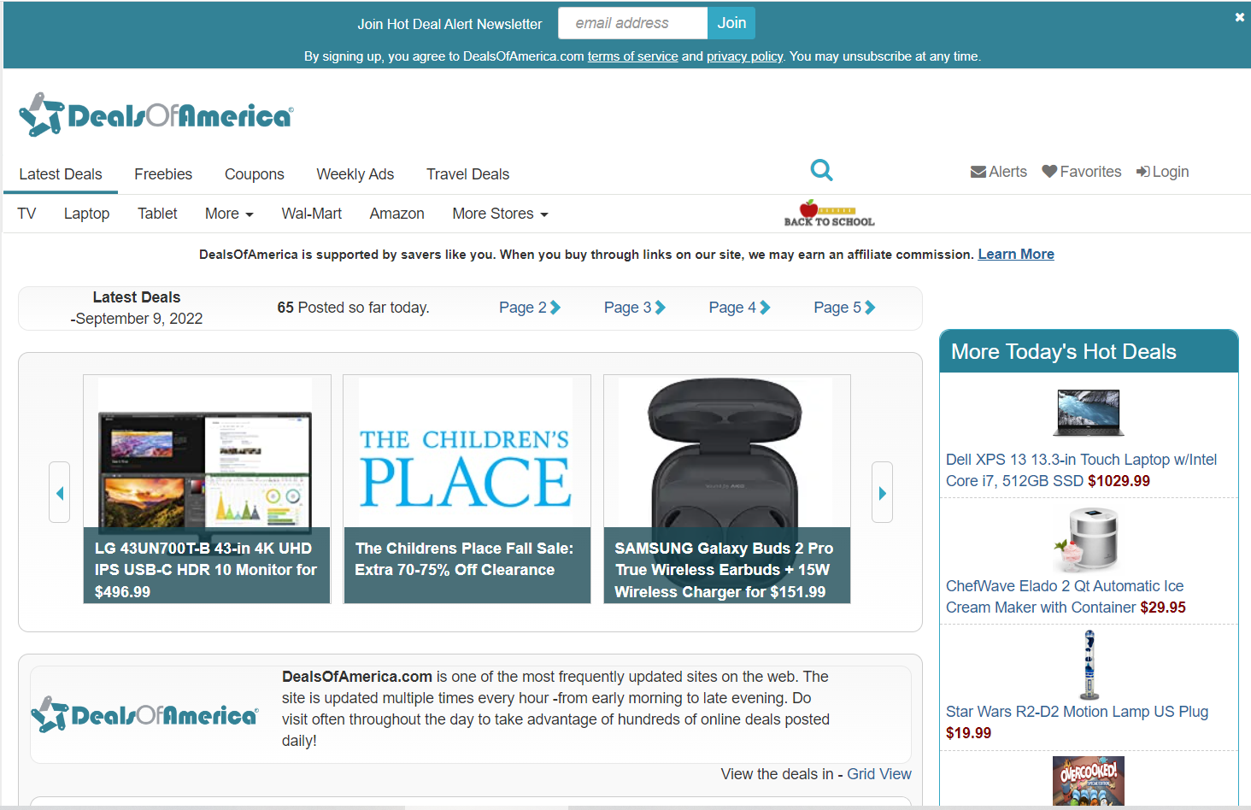This screenshot has height=810, width=1251.
Task: Click the Dell XPS 13 laptop image
Action: (x=1089, y=412)
